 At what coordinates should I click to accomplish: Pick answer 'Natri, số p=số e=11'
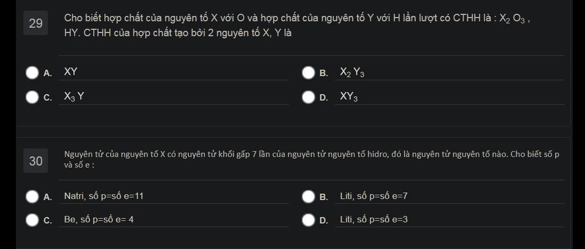(x=103, y=196)
